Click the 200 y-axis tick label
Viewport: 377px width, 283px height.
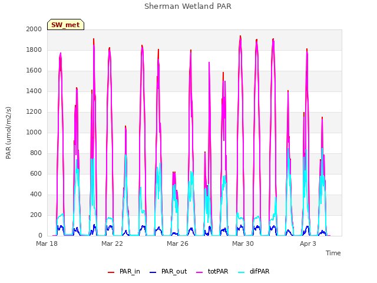[36, 215]
